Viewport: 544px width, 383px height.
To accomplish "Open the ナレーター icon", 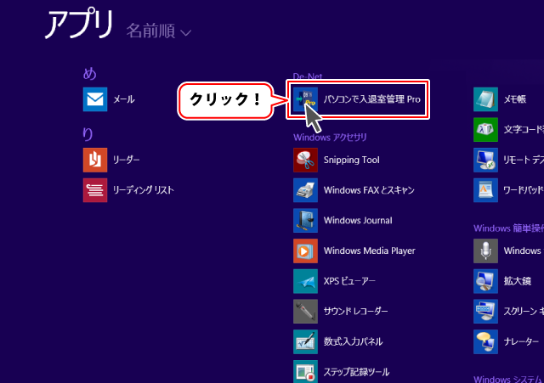I will pyautogui.click(x=485, y=341).
